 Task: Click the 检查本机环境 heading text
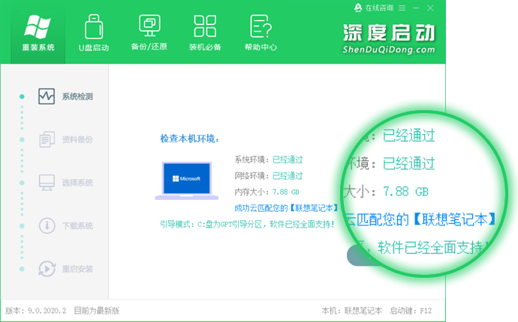[x=190, y=139]
